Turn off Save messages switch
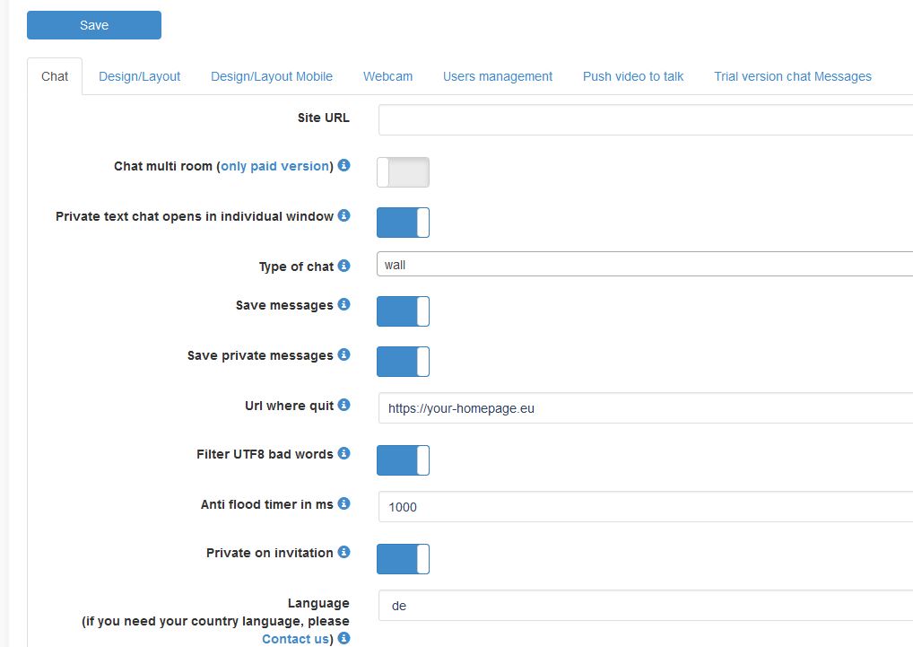 click(x=403, y=311)
